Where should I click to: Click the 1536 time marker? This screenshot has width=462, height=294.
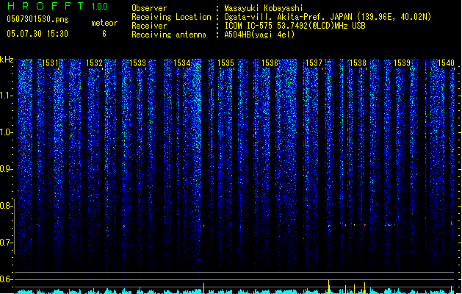[270, 63]
